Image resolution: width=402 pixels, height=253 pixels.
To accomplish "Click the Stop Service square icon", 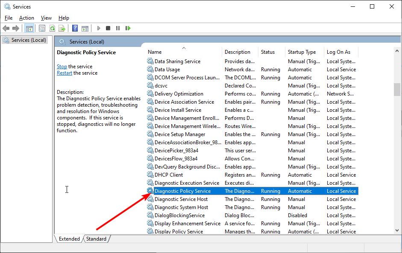I will pyautogui.click(x=108, y=28).
